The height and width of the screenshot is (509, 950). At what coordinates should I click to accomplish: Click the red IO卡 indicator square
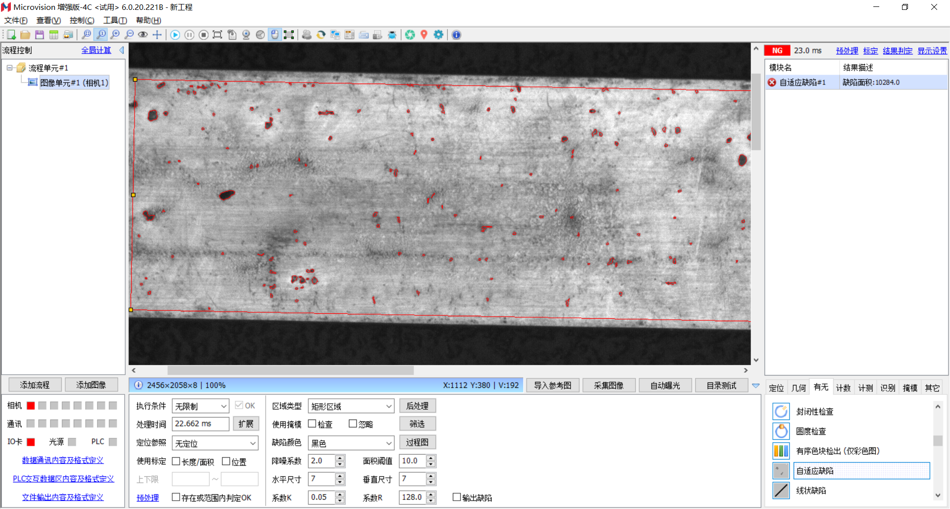tap(31, 441)
